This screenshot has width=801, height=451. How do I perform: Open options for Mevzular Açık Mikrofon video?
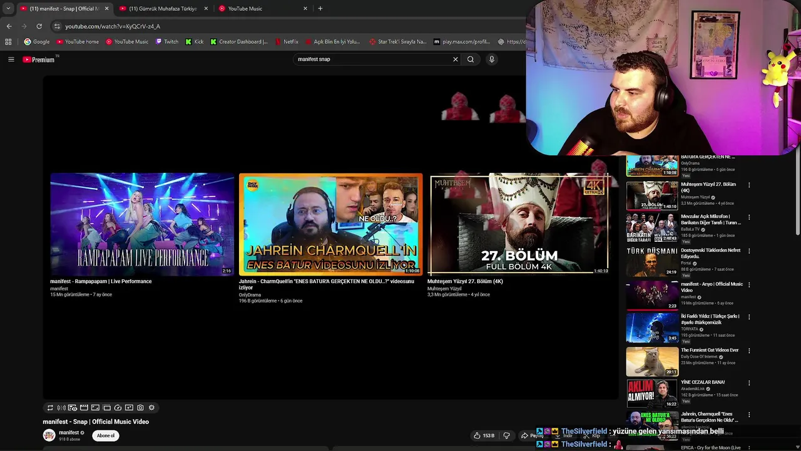(x=749, y=217)
